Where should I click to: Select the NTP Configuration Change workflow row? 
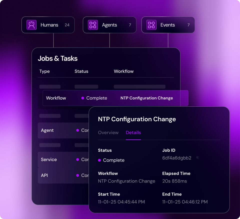click(x=115, y=98)
